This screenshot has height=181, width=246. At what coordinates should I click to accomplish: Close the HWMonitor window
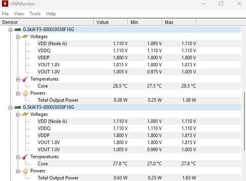239,4
